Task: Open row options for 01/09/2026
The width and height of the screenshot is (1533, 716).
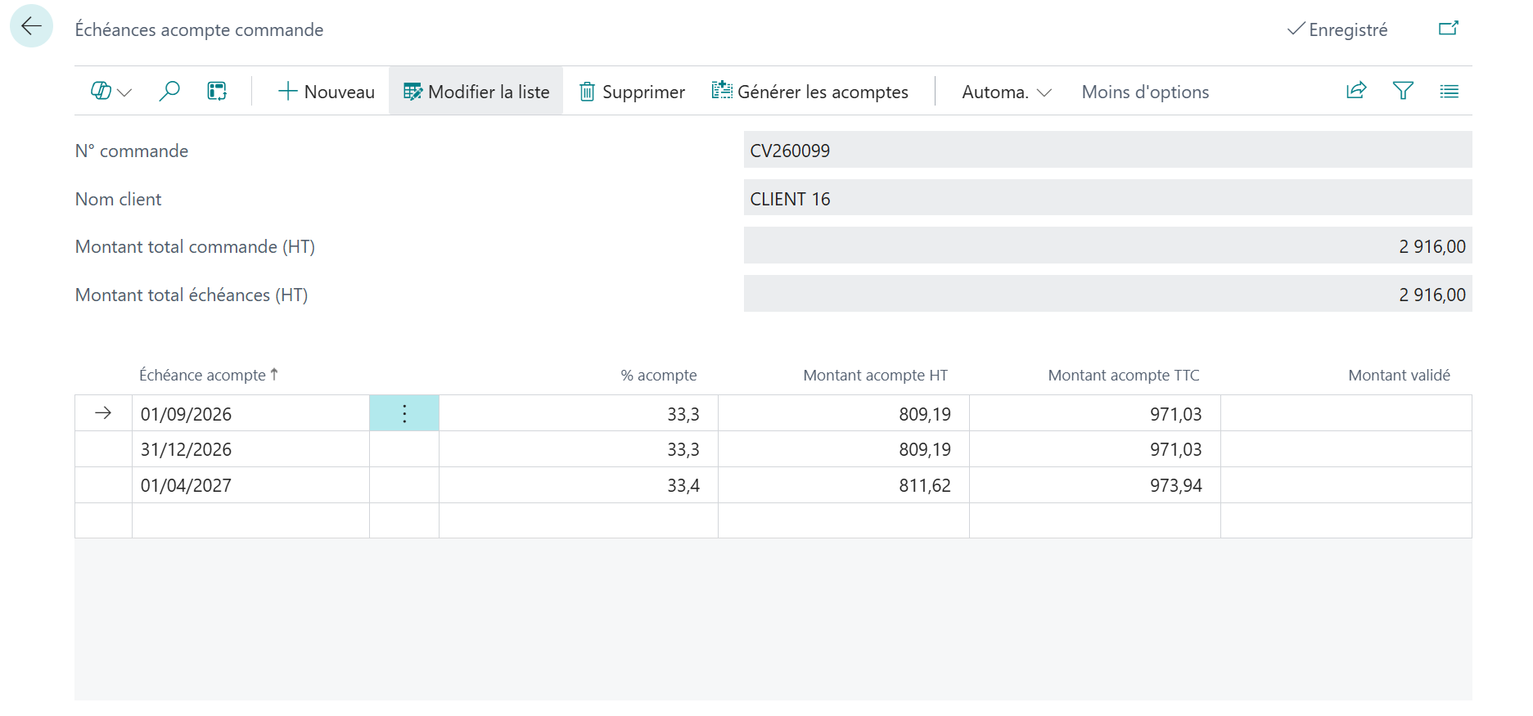Action: point(404,413)
